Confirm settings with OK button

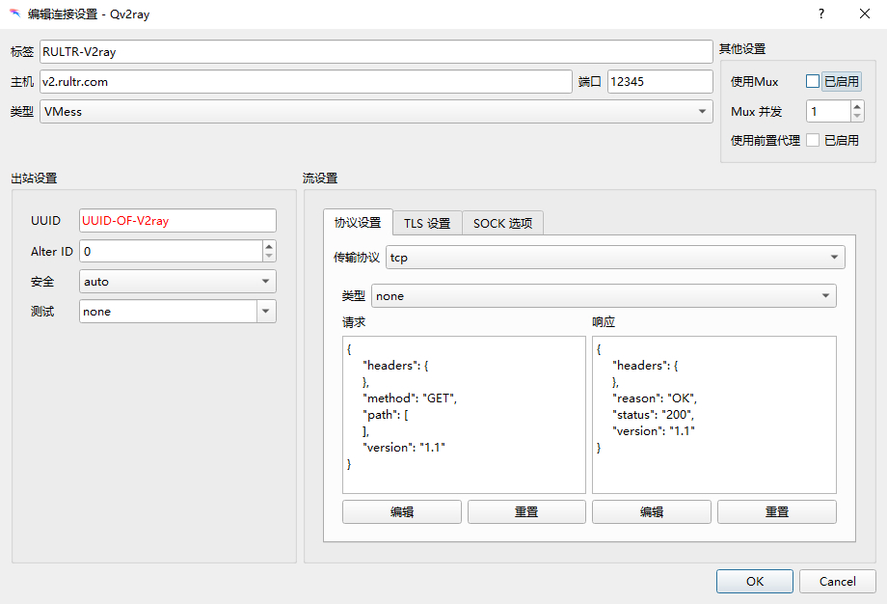tap(754, 582)
